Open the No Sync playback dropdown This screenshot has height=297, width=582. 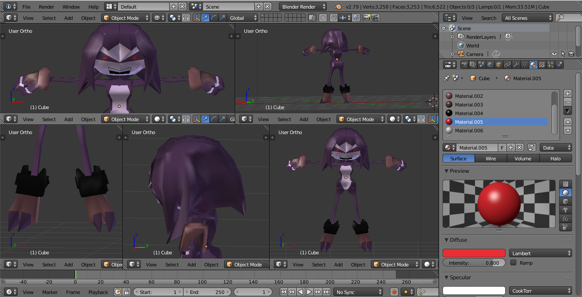point(358,292)
